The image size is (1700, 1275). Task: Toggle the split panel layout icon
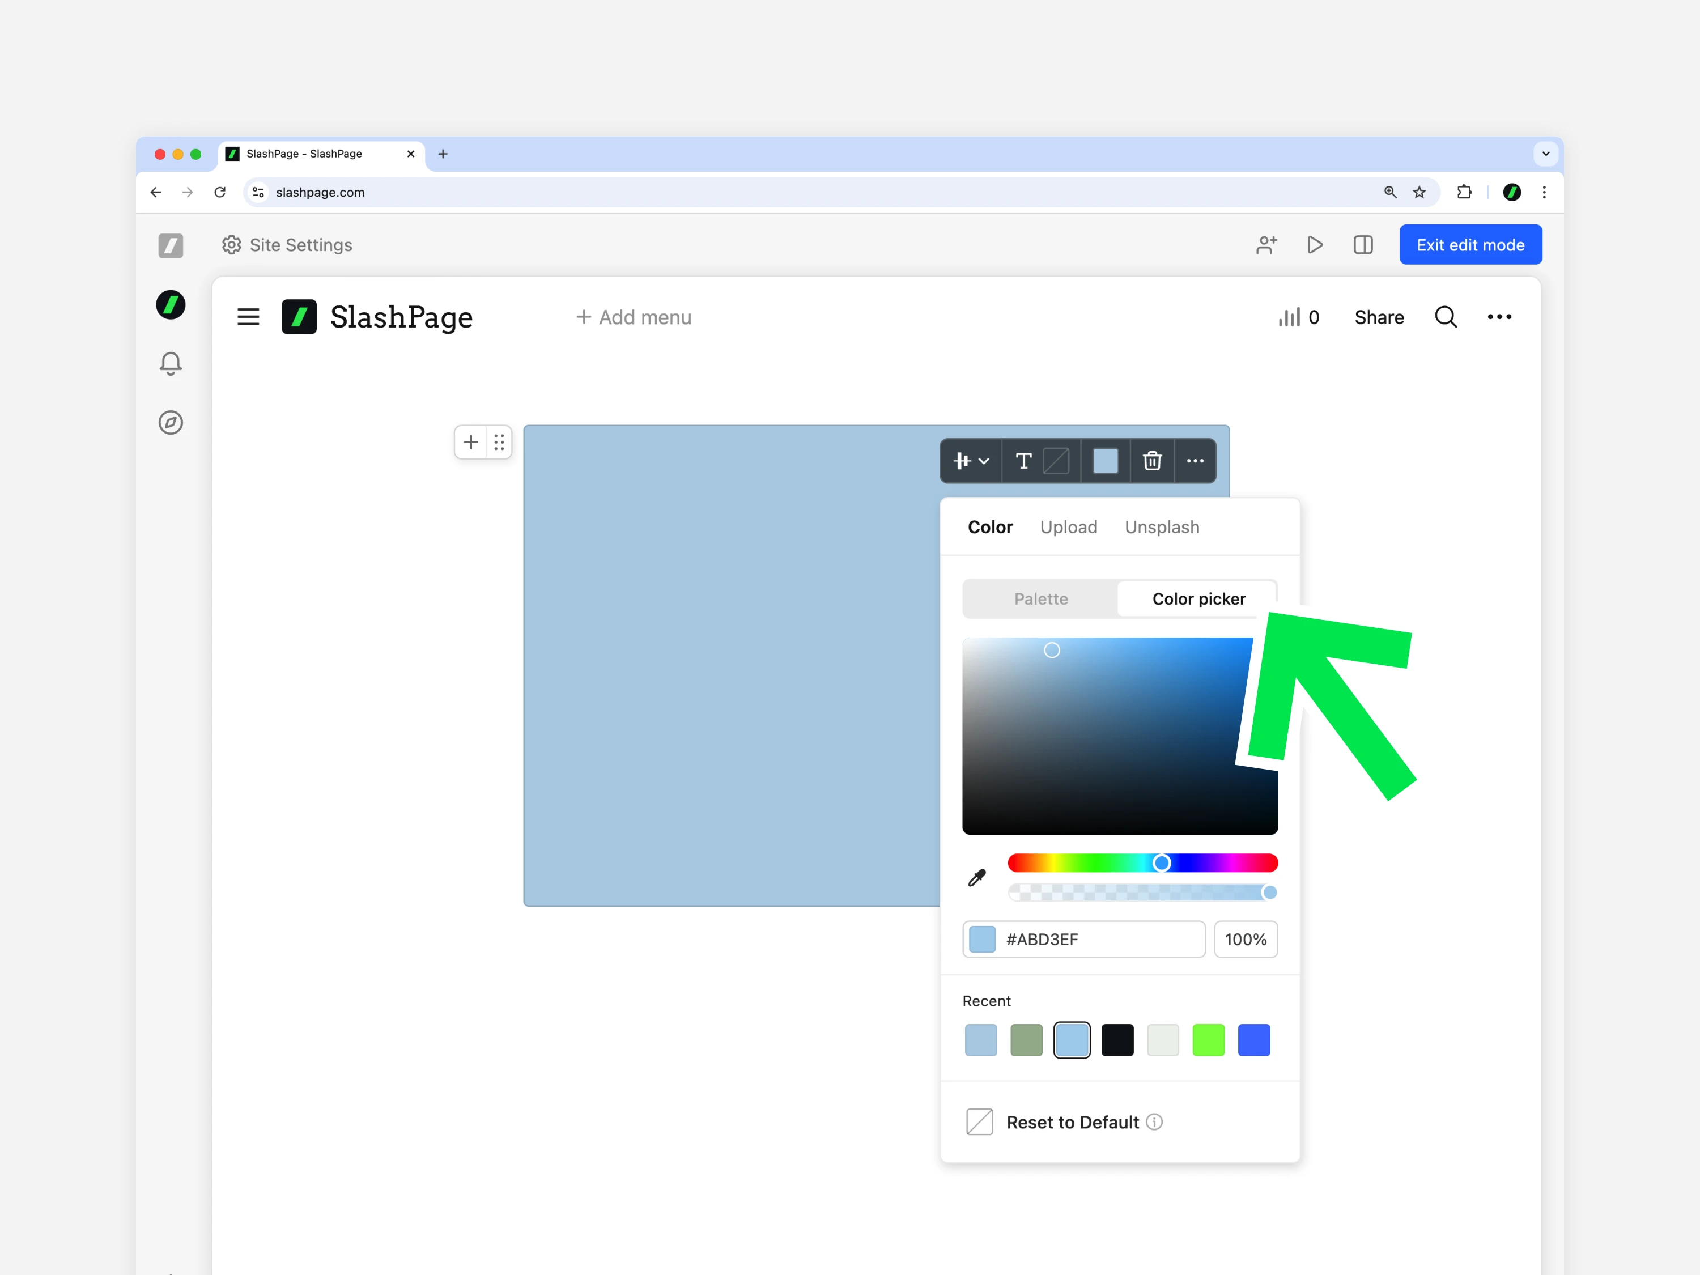pos(1363,244)
